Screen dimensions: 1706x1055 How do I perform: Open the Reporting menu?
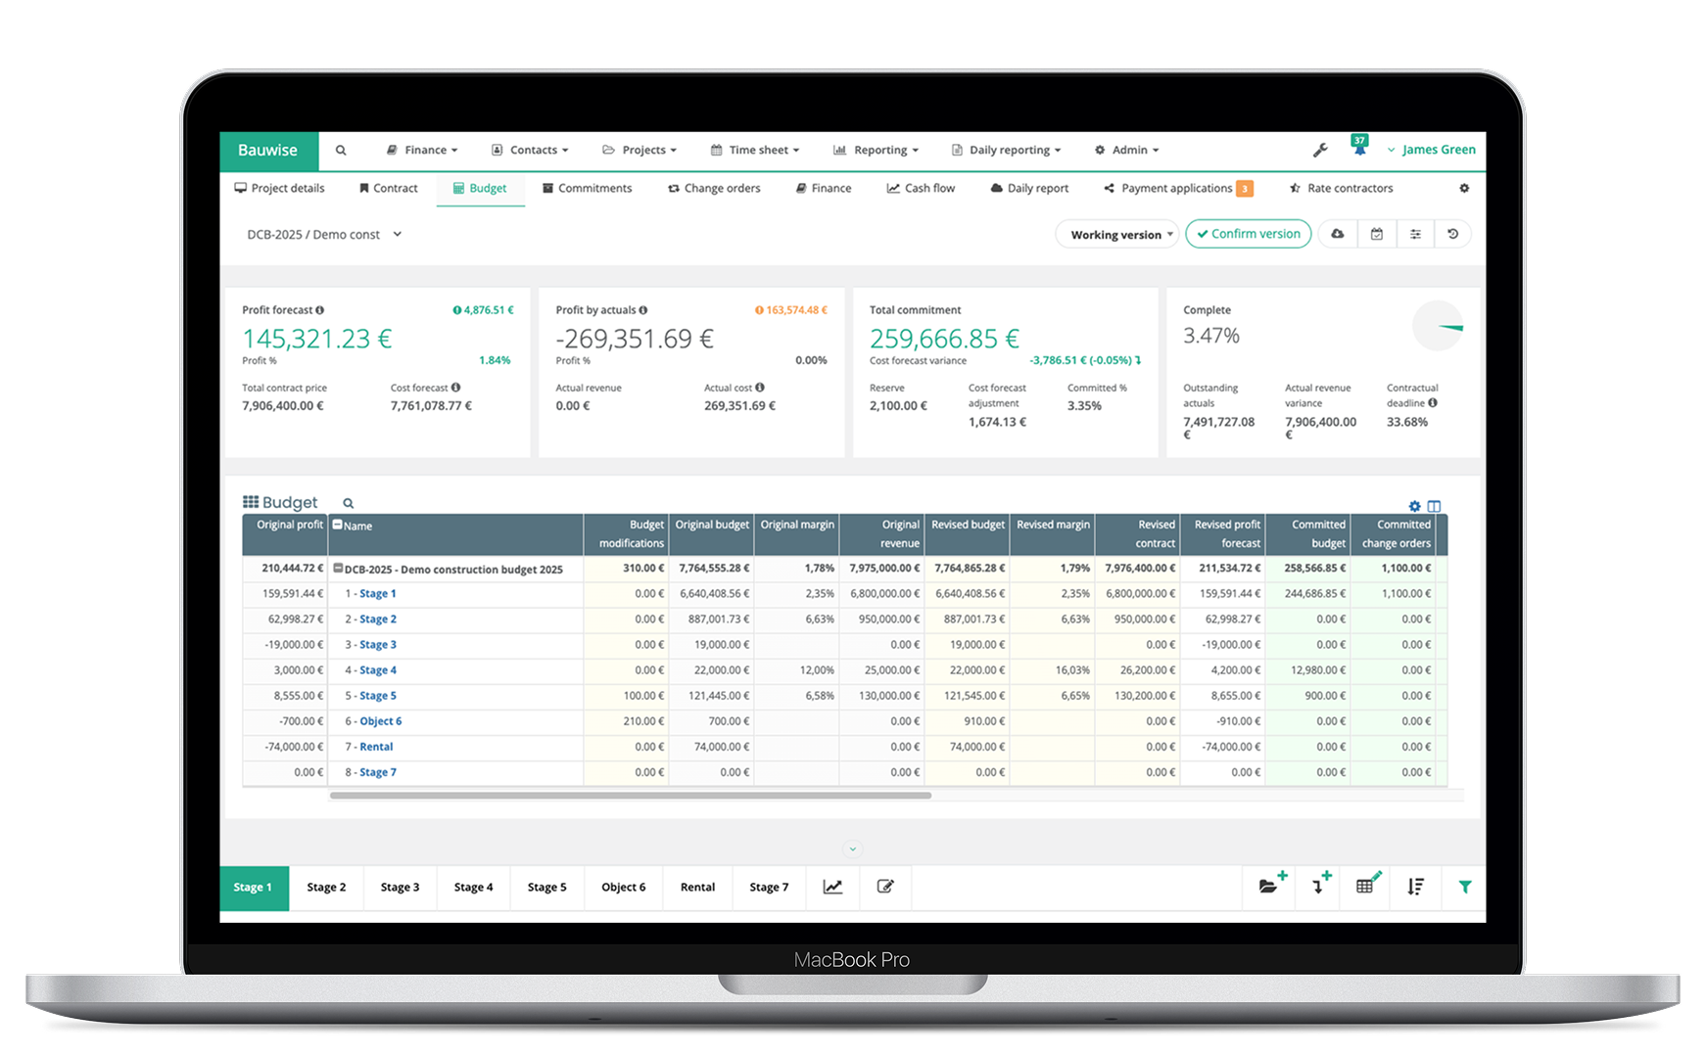pyautogui.click(x=876, y=150)
